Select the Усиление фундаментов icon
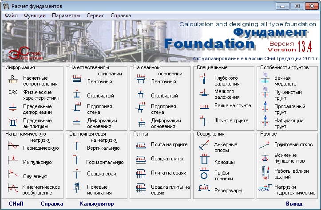The height and width of the screenshot is (210, 321). click(265, 158)
